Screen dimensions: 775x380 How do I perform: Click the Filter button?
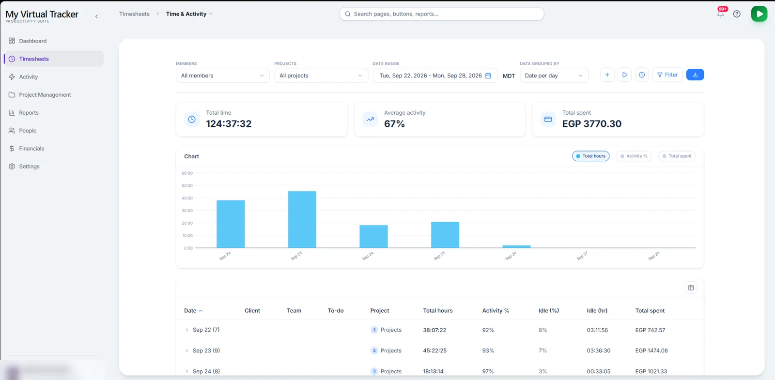pos(667,75)
